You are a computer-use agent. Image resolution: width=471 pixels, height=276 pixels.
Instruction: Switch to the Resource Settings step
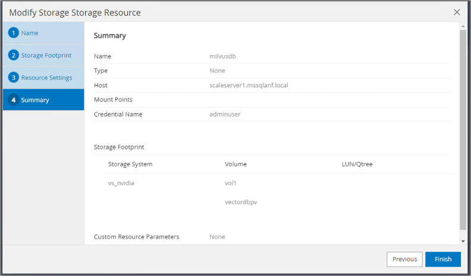tap(46, 77)
